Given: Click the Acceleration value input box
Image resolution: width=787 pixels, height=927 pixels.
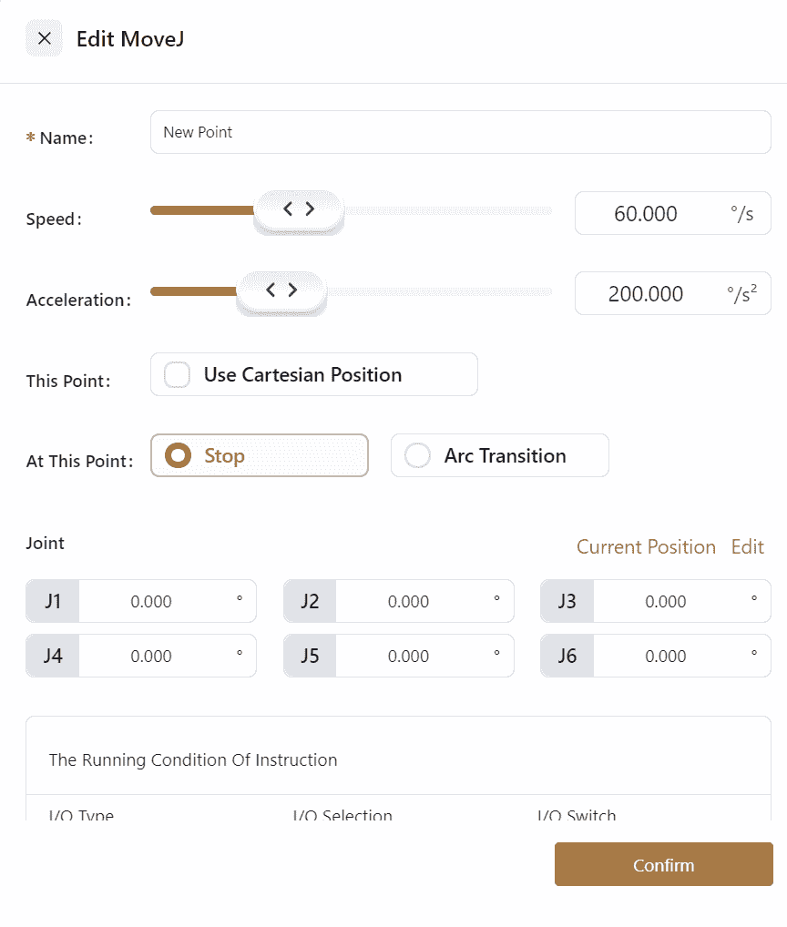Looking at the screenshot, I should 646,294.
